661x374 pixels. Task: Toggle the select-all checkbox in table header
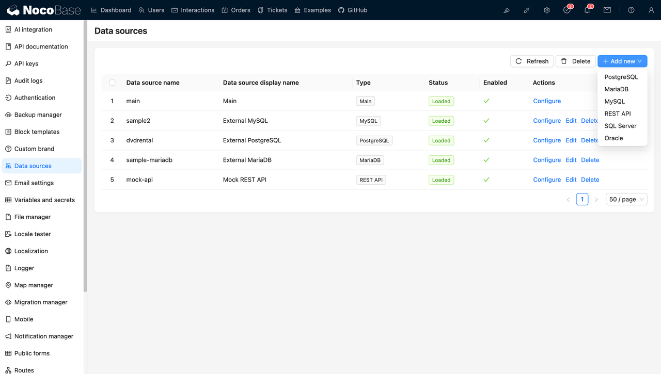click(112, 83)
